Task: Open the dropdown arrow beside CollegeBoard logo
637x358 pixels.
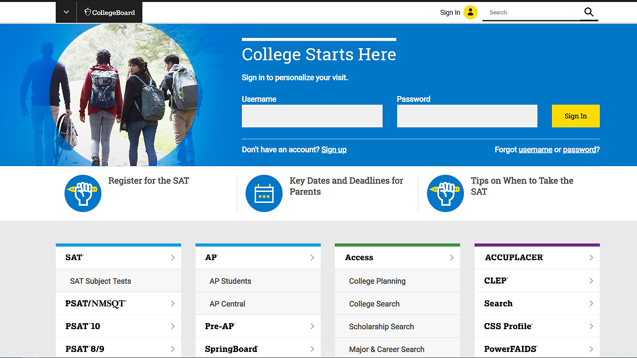Action: tap(66, 12)
